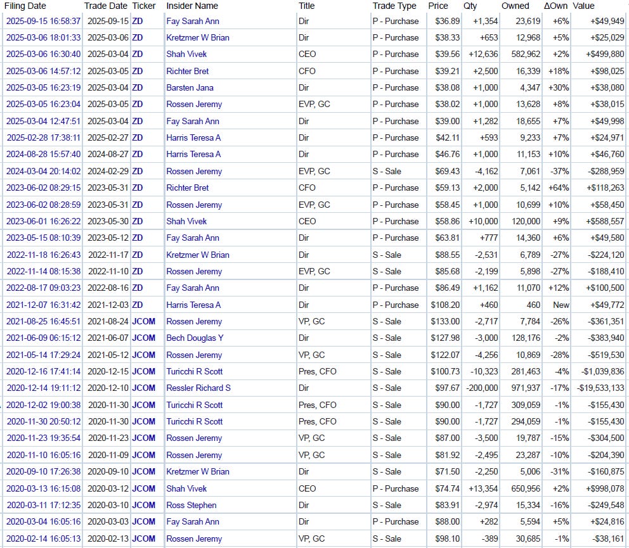
Task: Click value +$499,880
Action: click(x=605, y=54)
